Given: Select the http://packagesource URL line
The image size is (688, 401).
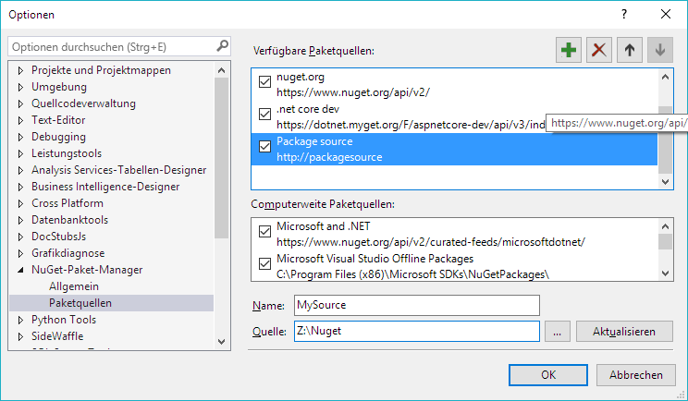Looking at the screenshot, I should coord(329,157).
